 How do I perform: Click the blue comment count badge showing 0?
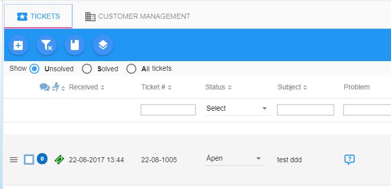click(42, 159)
